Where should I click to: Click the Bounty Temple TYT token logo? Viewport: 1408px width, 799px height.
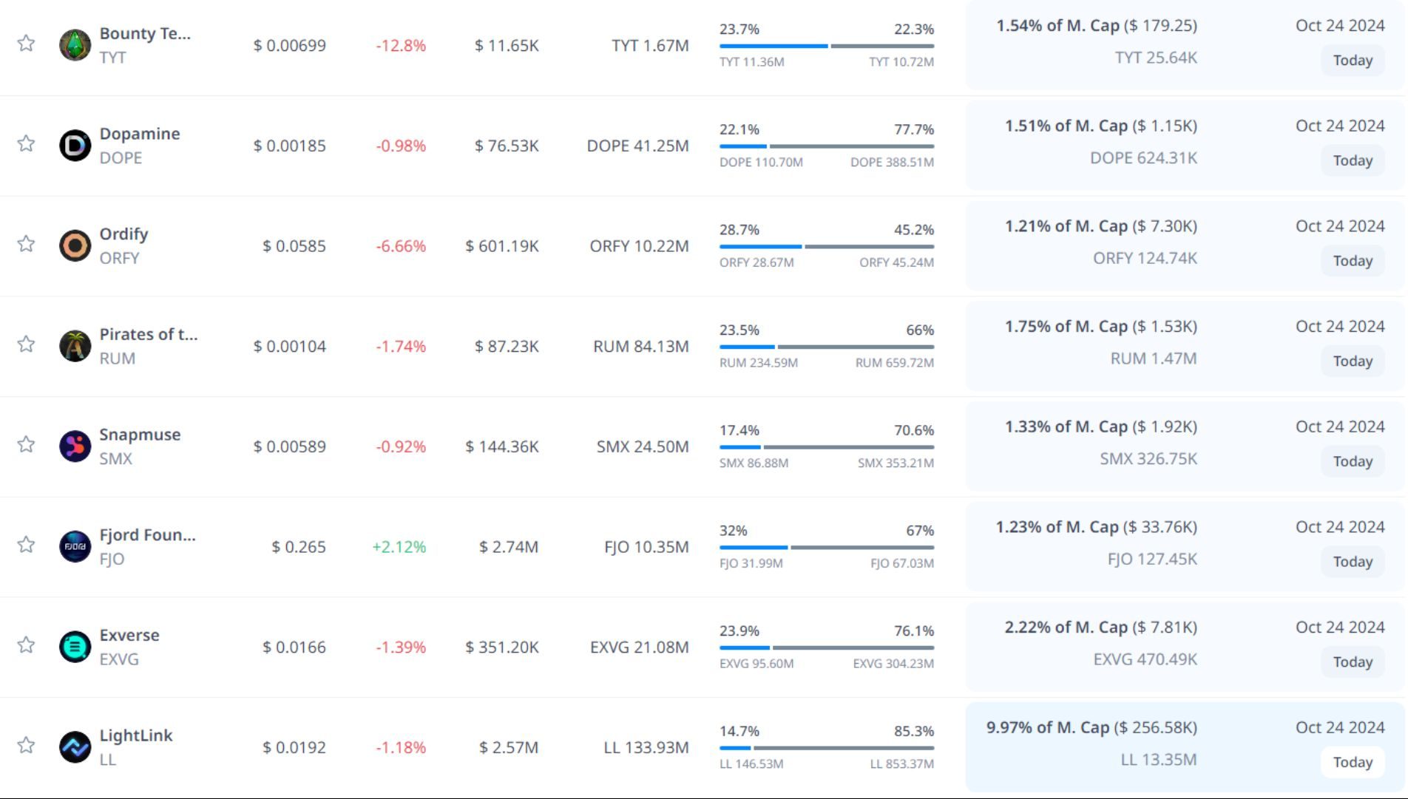[x=75, y=45]
